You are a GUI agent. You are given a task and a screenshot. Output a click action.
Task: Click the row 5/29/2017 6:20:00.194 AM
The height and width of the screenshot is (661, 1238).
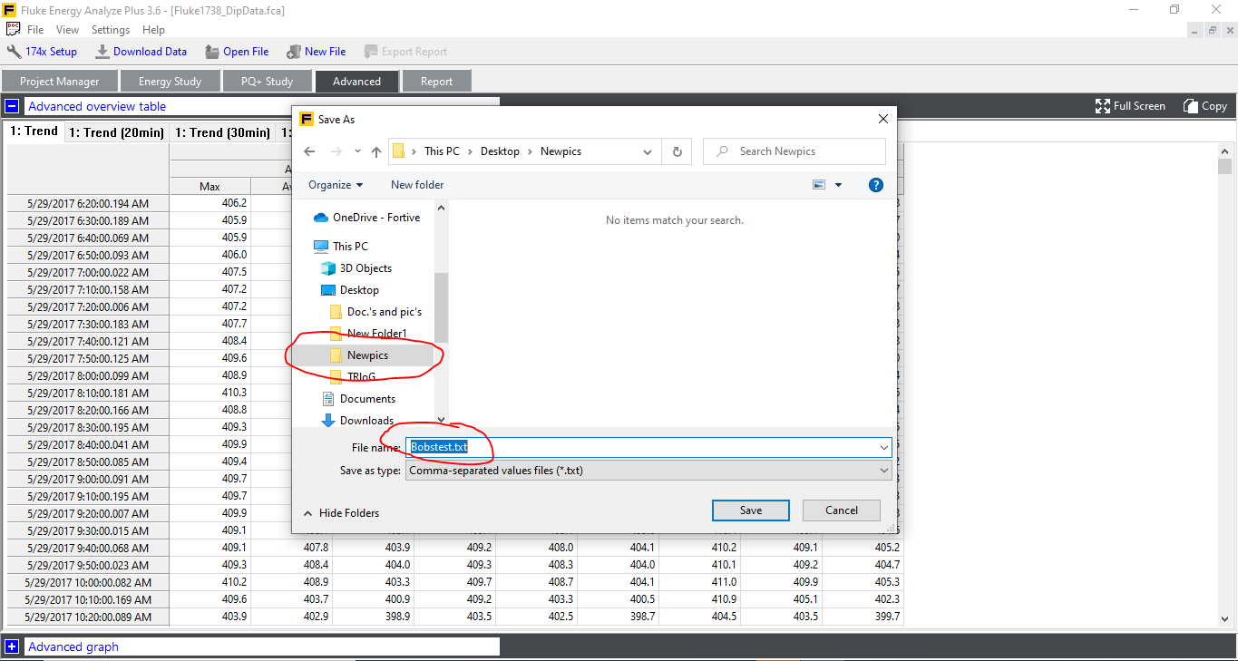tap(88, 204)
